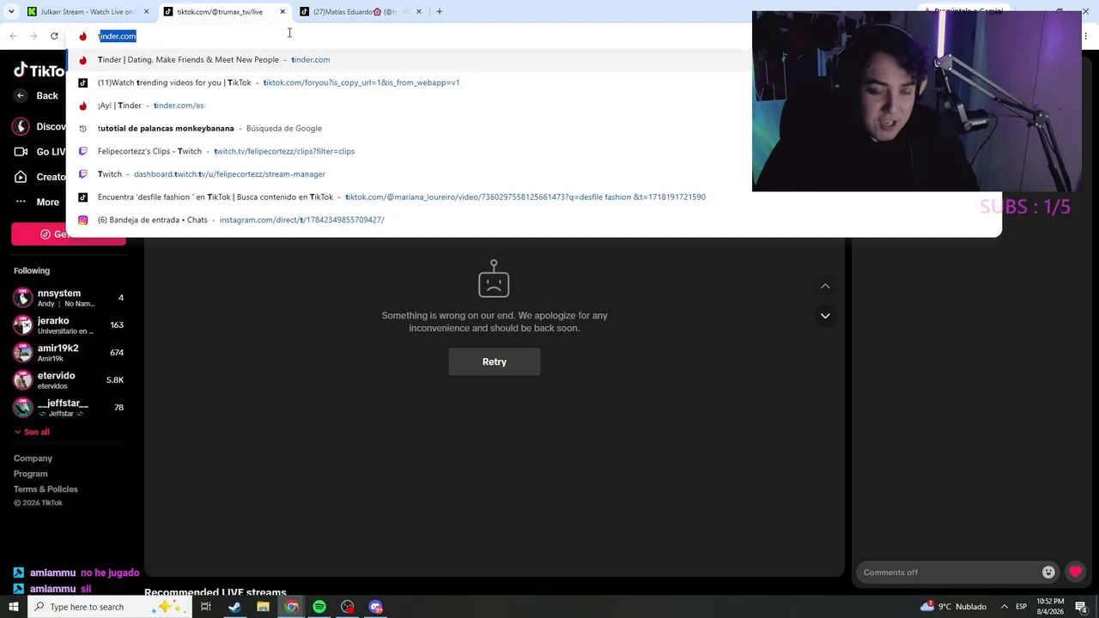
Task: Close the Matías Eduardo TikTok tab
Action: click(x=419, y=12)
